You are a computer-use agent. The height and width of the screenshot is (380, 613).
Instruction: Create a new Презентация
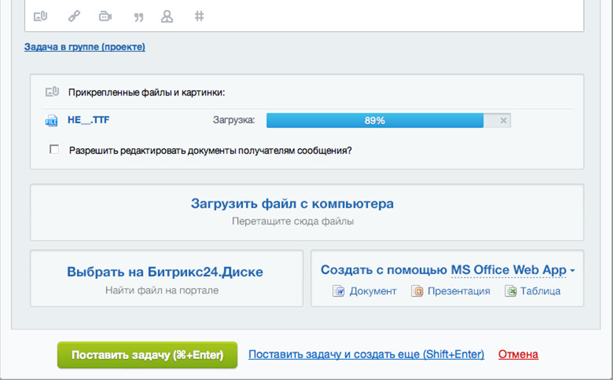click(x=459, y=291)
